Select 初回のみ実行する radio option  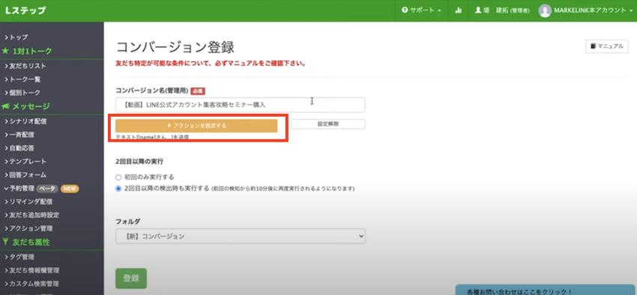tap(118, 177)
